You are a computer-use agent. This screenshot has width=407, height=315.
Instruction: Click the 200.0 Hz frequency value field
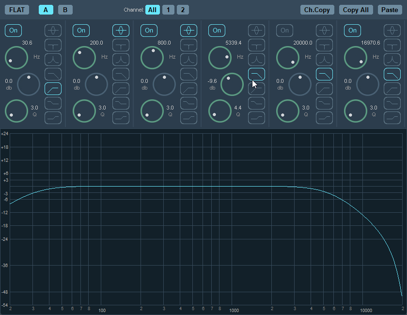point(96,43)
